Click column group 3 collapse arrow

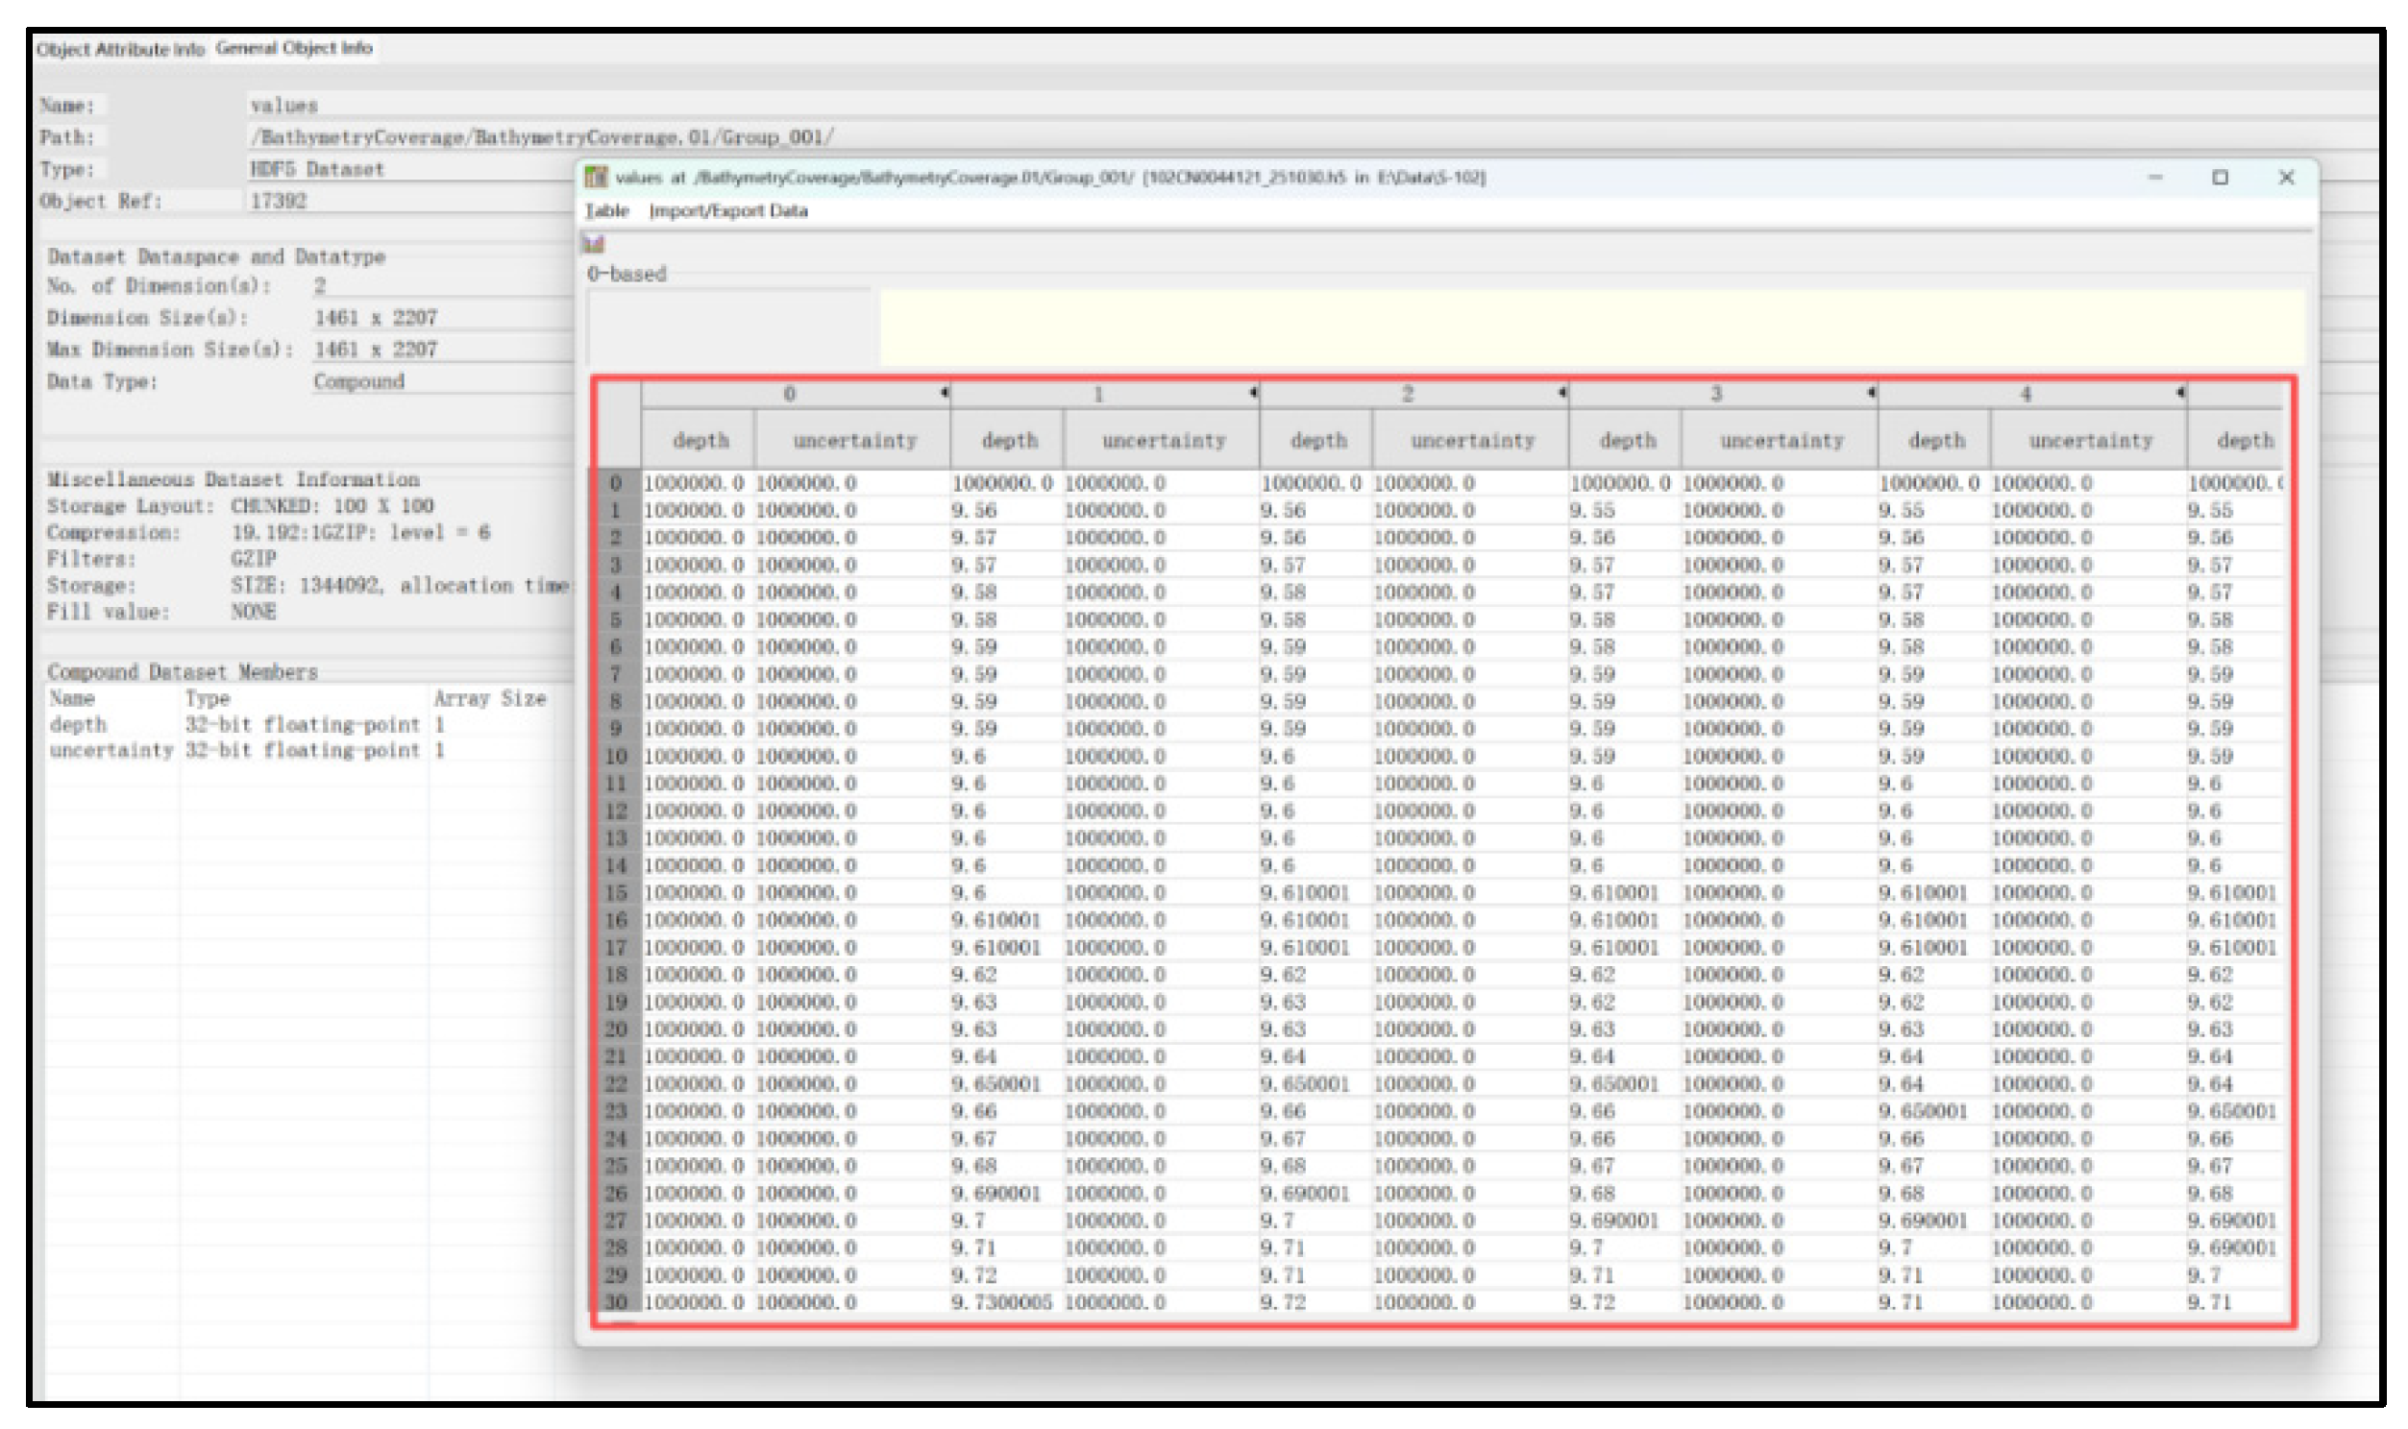[1871, 392]
